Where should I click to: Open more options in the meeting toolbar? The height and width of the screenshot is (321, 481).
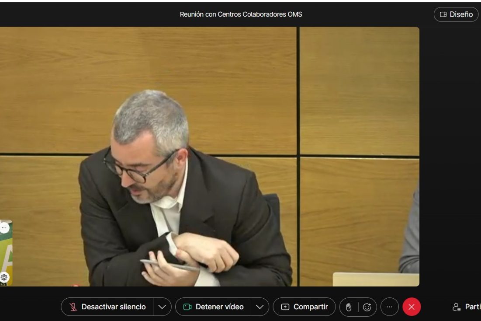point(389,307)
